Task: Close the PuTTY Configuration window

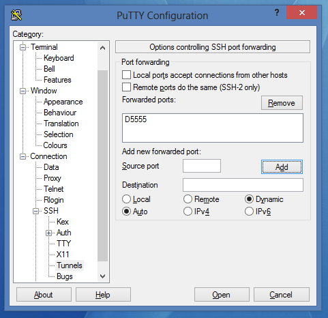Action: coord(301,12)
